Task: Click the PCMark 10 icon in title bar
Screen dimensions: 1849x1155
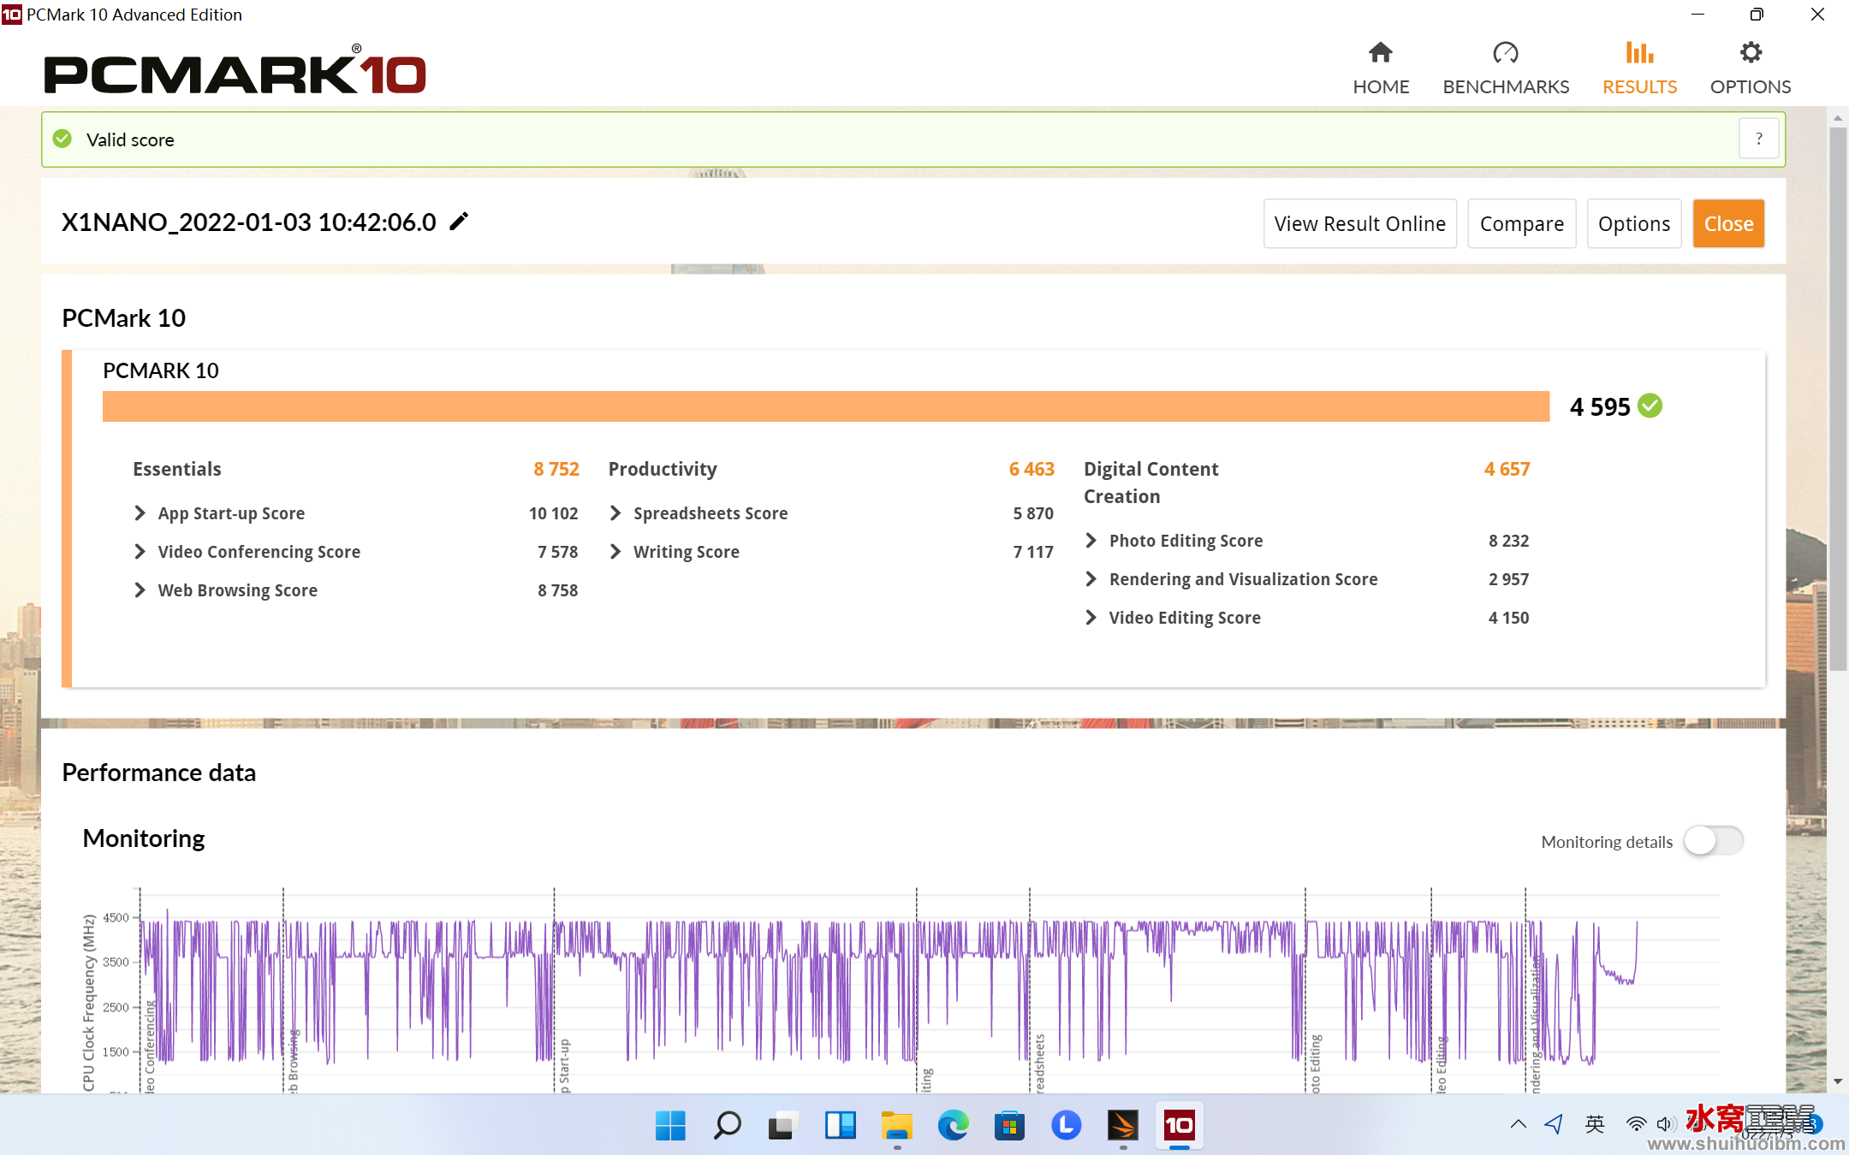Action: [12, 15]
